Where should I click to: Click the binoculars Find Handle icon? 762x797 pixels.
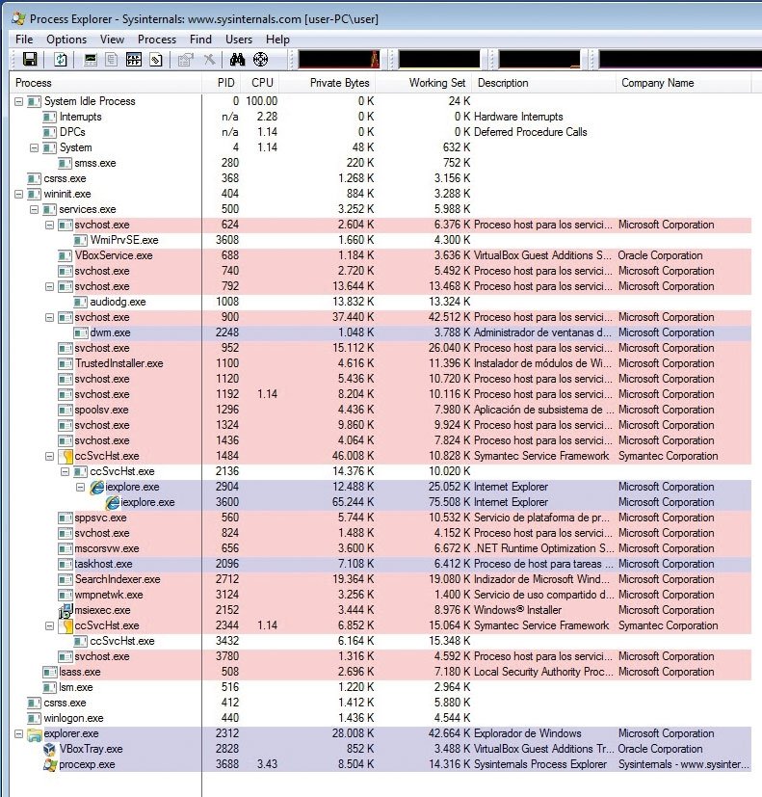tap(237, 60)
